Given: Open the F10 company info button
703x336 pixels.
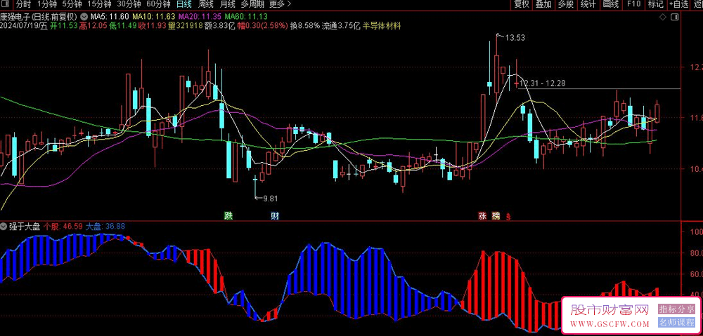Looking at the screenshot, I should click(x=633, y=4).
